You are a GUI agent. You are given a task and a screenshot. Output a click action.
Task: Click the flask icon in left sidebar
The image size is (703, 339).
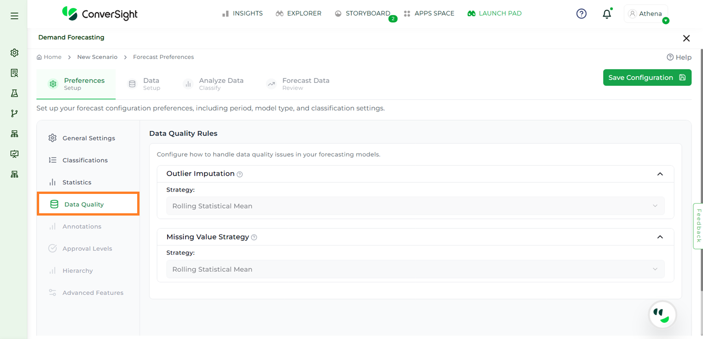click(14, 94)
